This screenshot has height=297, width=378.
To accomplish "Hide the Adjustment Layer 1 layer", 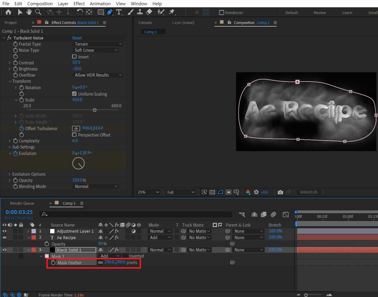I will point(4,231).
